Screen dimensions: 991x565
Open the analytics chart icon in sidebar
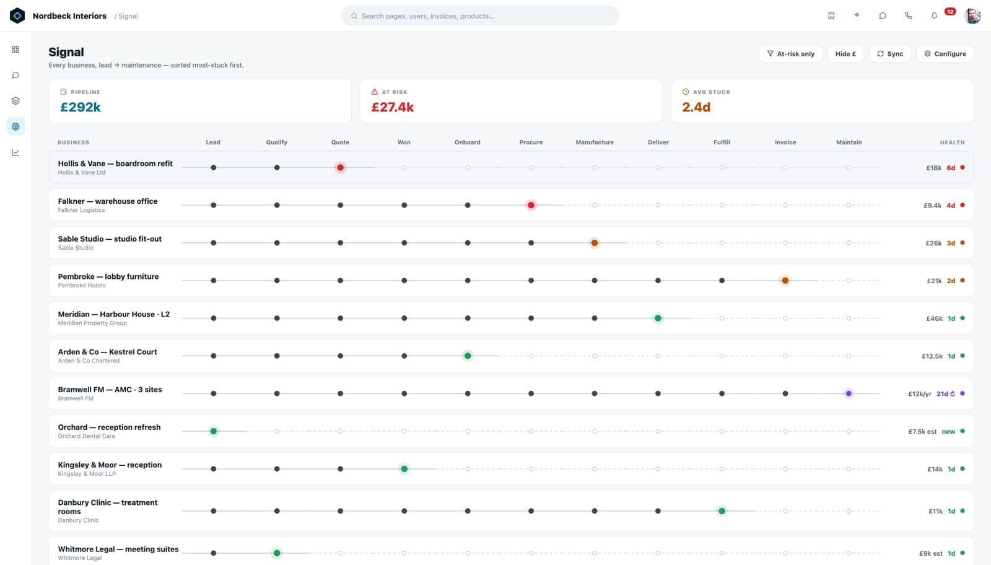pos(15,152)
